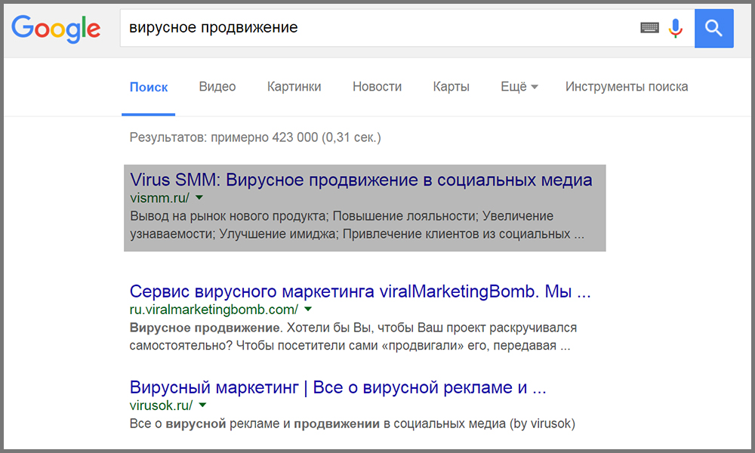Select the Поиск tab
The height and width of the screenshot is (453, 755).
(x=148, y=87)
